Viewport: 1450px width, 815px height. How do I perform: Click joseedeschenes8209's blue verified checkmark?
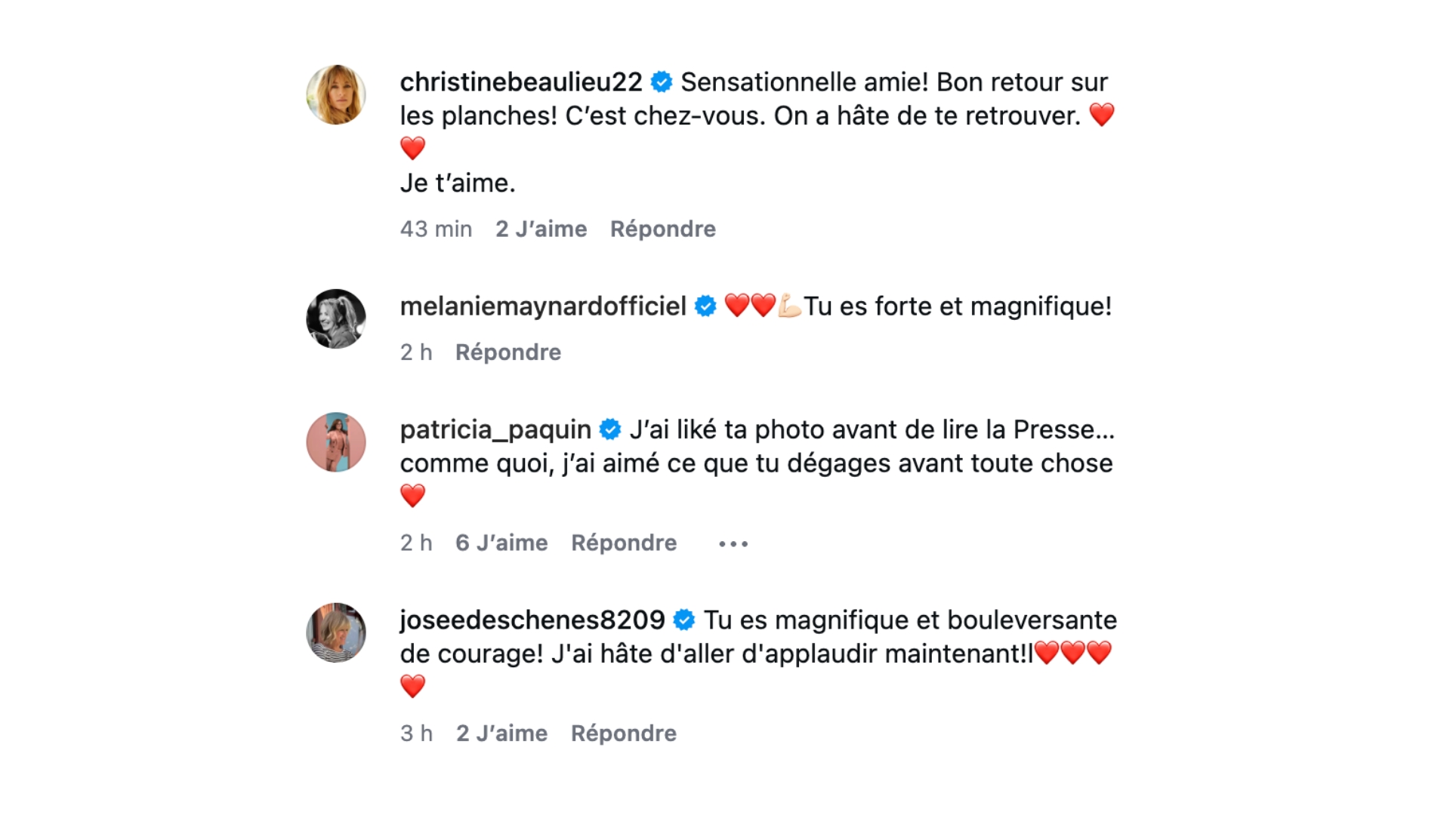[x=684, y=620]
